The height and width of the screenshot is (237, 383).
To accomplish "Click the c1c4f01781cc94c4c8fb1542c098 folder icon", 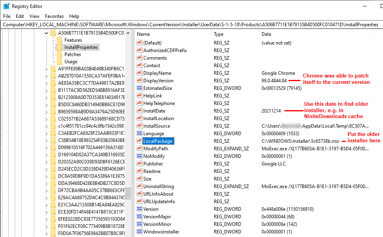I will click(x=53, y=126).
